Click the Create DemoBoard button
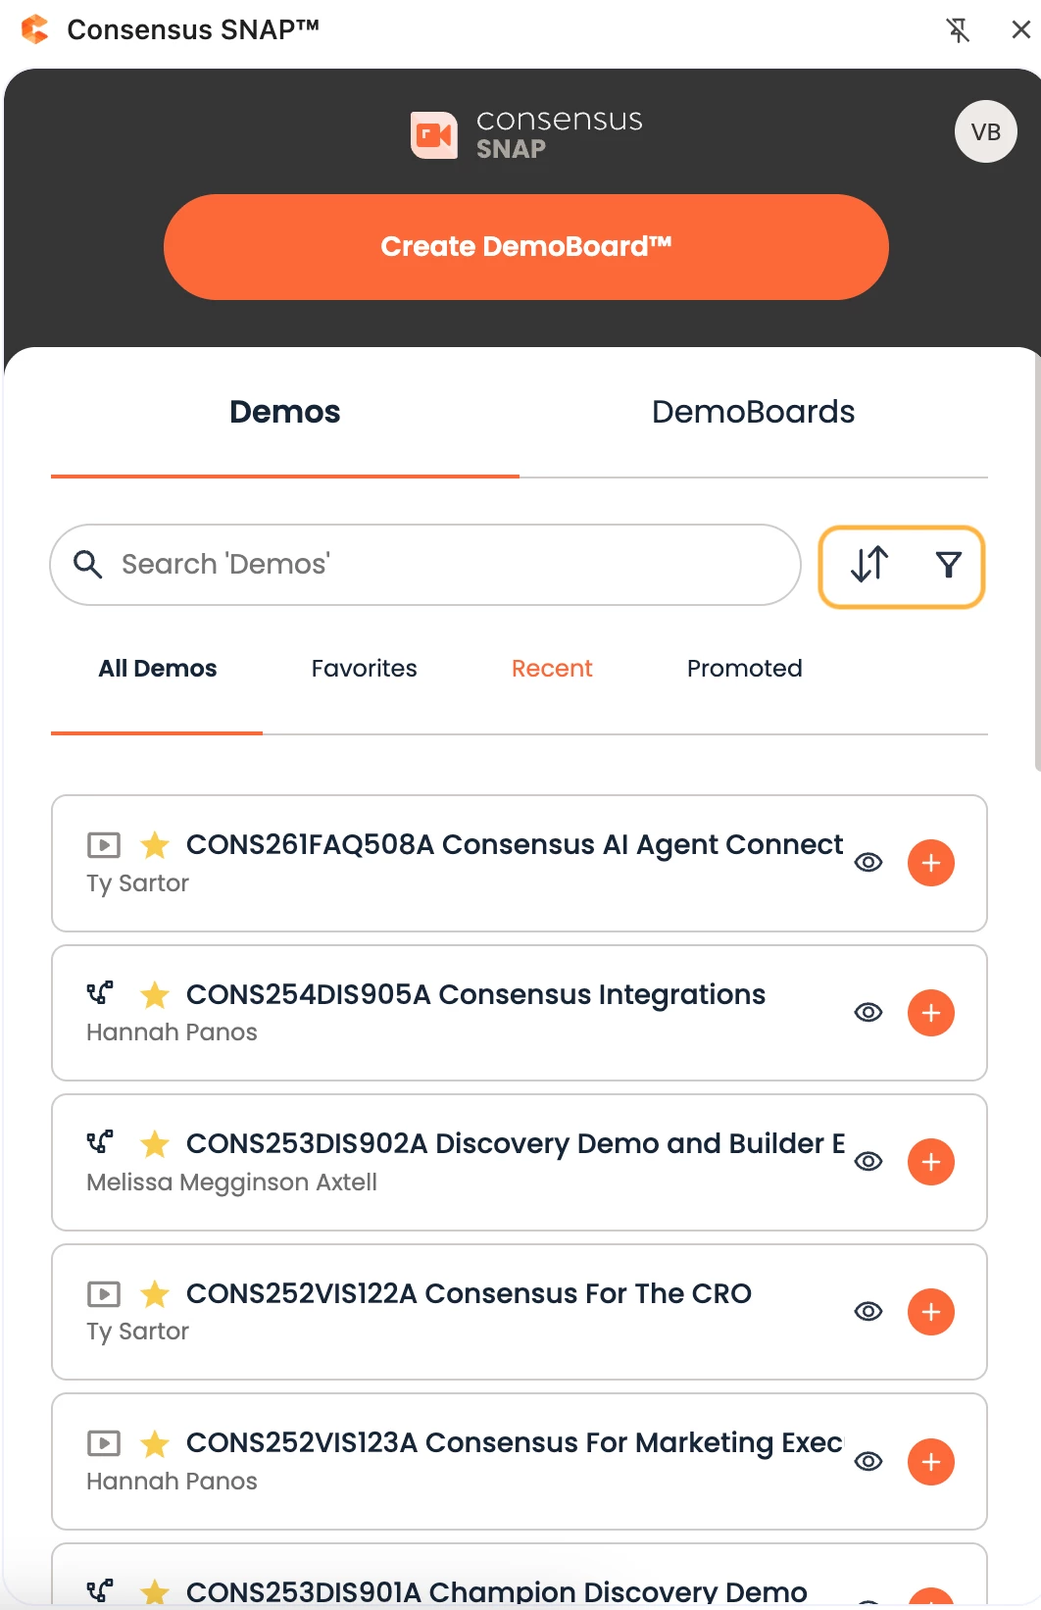The width and height of the screenshot is (1041, 1610). [x=525, y=247]
